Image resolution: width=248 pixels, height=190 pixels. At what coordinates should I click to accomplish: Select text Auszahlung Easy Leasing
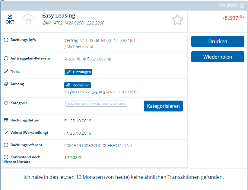click(87, 59)
